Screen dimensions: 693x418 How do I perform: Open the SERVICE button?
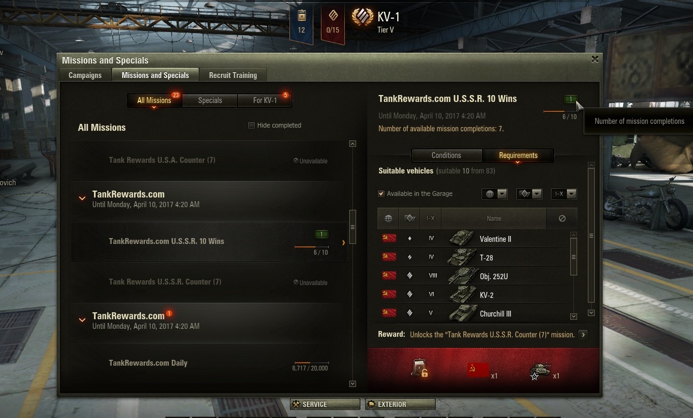[325, 404]
